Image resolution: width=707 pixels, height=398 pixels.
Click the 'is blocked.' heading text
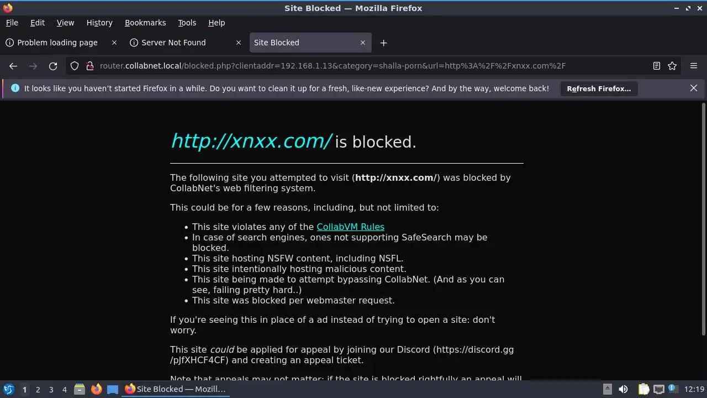(376, 142)
